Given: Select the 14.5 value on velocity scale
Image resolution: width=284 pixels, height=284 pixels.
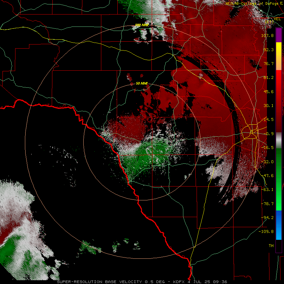Looking at the screenshot, I should coord(269,120).
